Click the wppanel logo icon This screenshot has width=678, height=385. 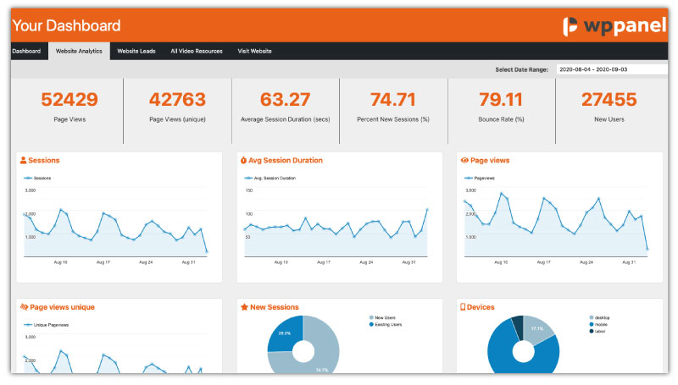click(570, 26)
